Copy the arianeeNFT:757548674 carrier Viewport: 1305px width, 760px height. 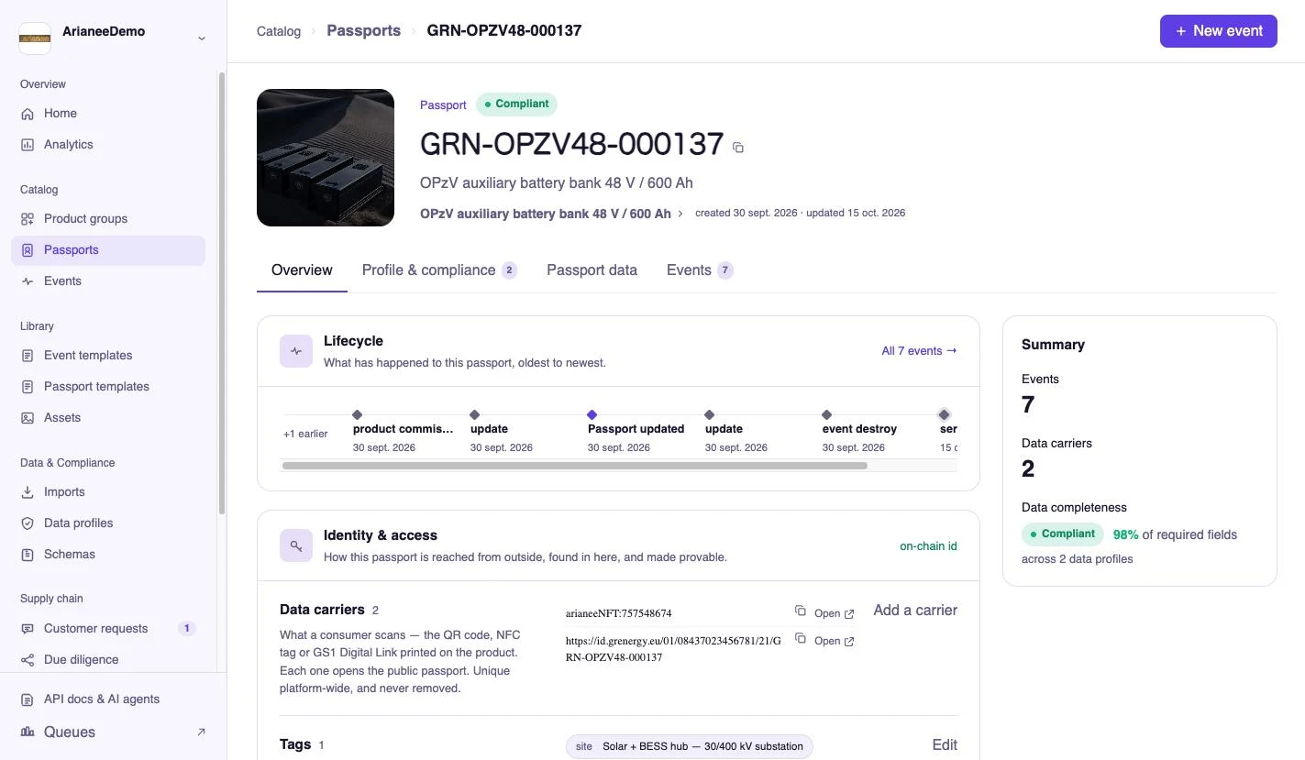[x=800, y=611]
